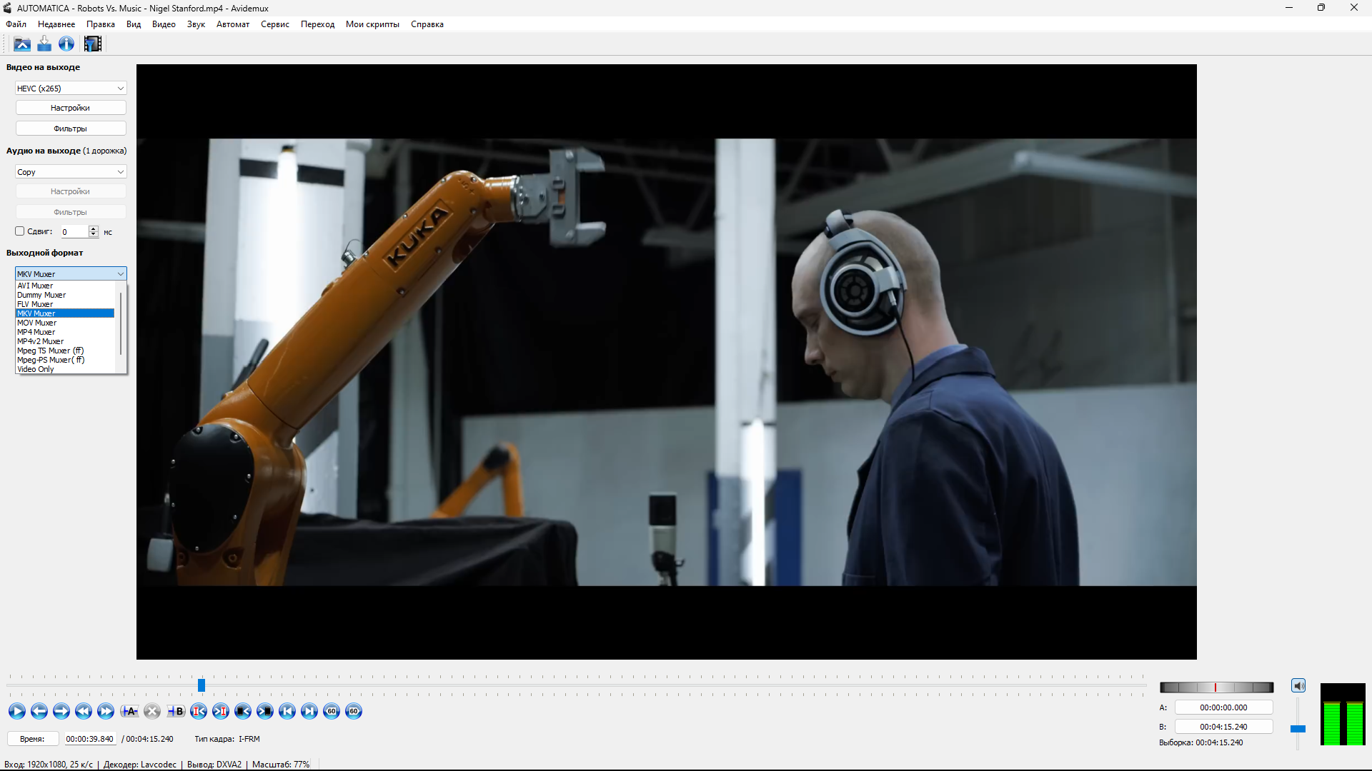
Task: Open the HEVC (x265) video codec dropdown
Action: 71,89
